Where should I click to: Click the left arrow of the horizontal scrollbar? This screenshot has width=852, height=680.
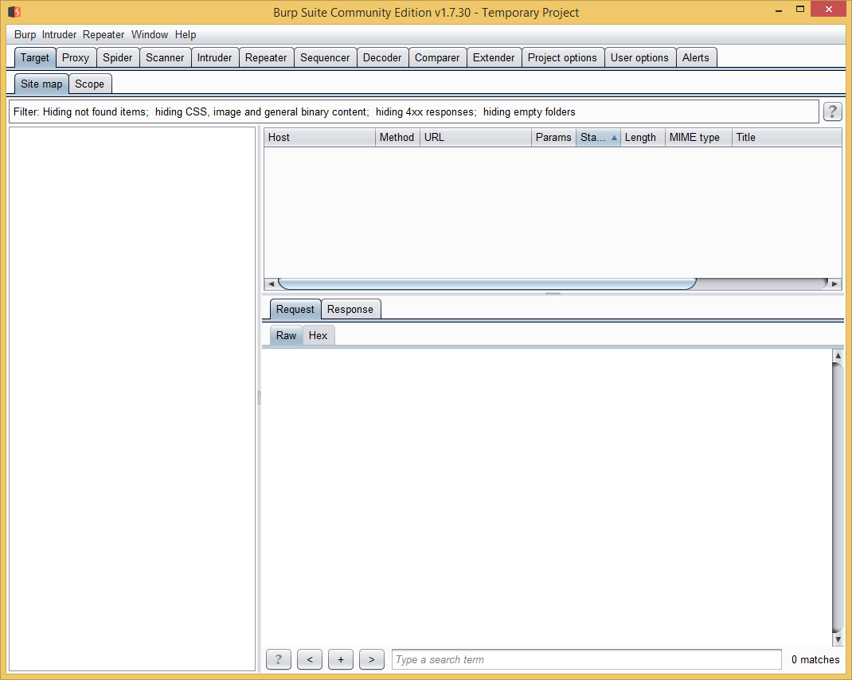click(271, 283)
